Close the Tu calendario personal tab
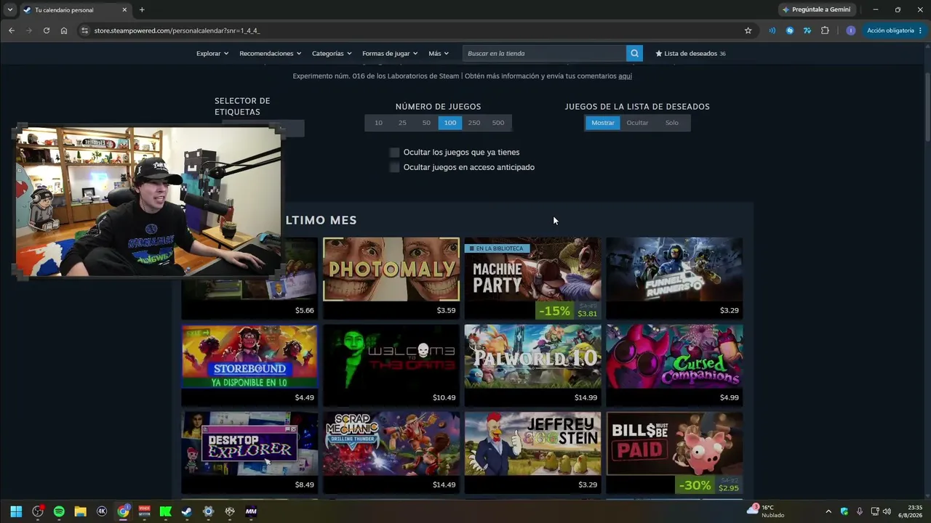The width and height of the screenshot is (931, 523). [x=124, y=9]
